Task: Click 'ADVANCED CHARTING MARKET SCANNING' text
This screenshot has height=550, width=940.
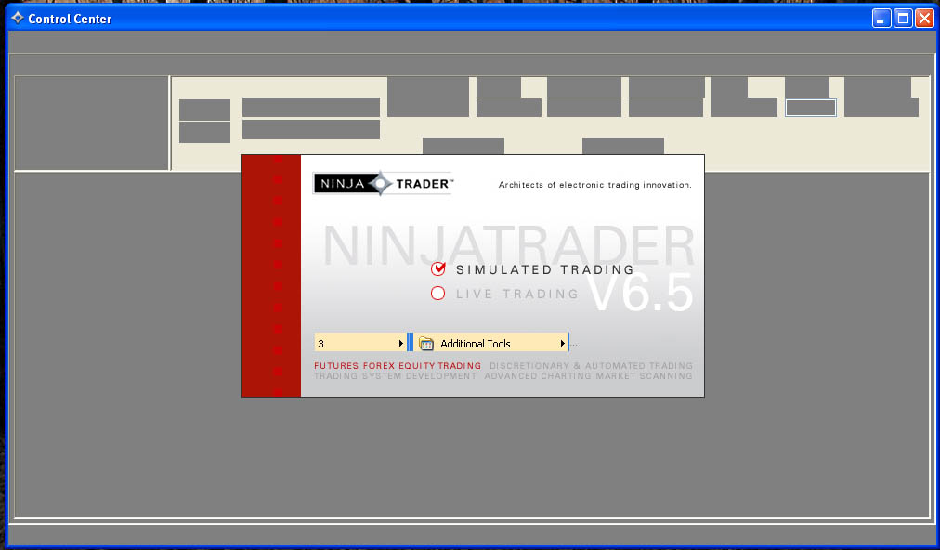Action: click(x=588, y=376)
